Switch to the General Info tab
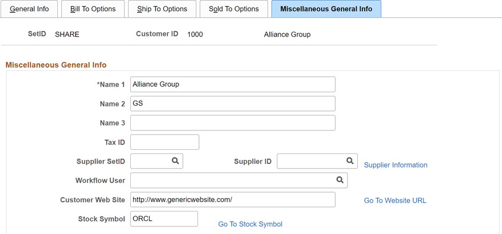 [x=29, y=9]
